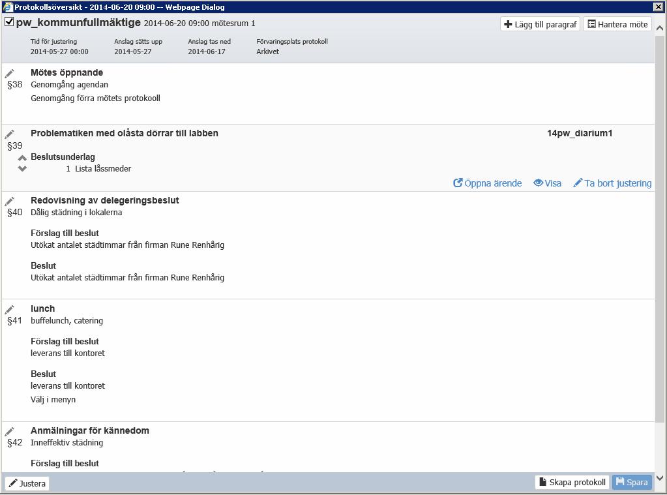Click the Visa eye link

[x=548, y=183]
